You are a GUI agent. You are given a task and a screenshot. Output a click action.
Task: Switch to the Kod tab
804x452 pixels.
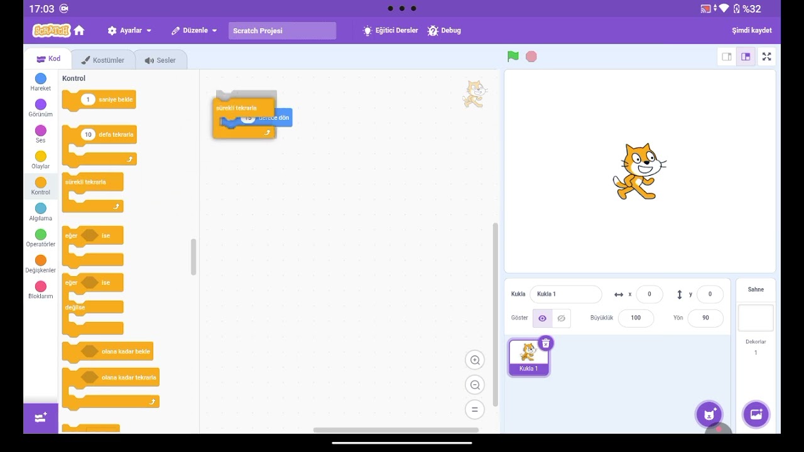pyautogui.click(x=48, y=59)
